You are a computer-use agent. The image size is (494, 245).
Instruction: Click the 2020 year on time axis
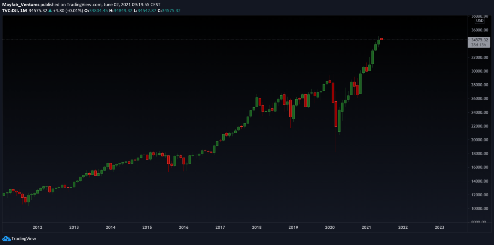[330, 227]
